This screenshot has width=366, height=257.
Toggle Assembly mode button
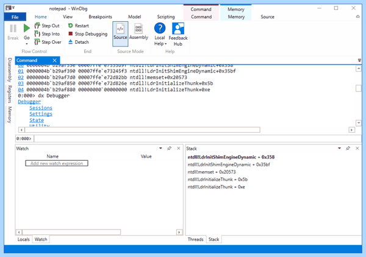(x=138, y=32)
